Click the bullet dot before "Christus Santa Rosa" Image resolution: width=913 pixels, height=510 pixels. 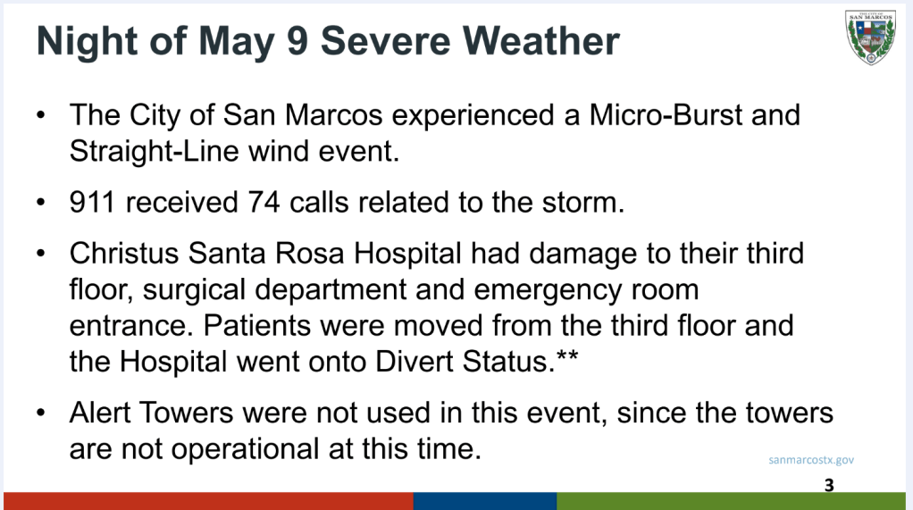[x=42, y=255]
